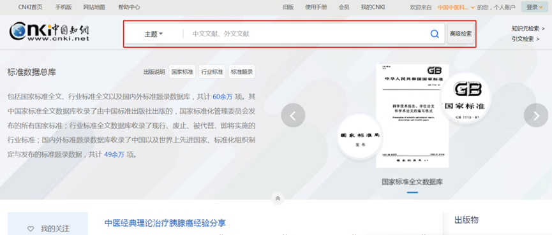Switch to 旧版 old version
This screenshot has height=235, width=552.
(288, 7)
